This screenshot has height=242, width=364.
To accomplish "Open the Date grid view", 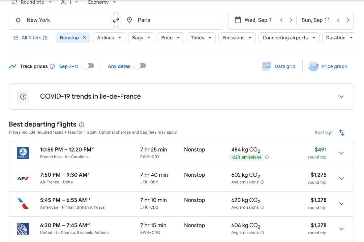I will coord(279,66).
